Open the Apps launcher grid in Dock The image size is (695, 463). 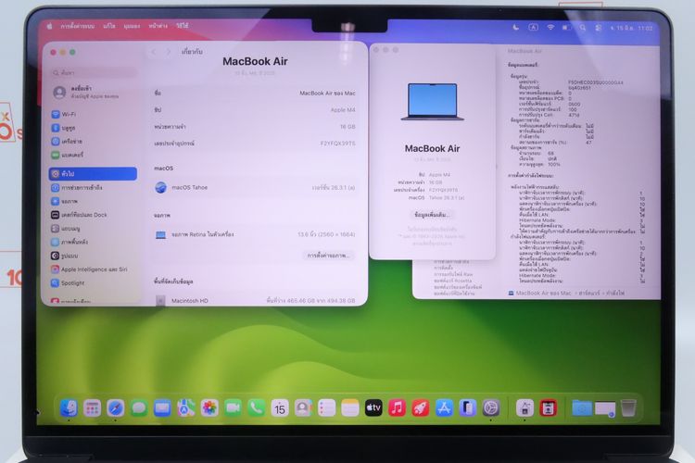click(92, 408)
